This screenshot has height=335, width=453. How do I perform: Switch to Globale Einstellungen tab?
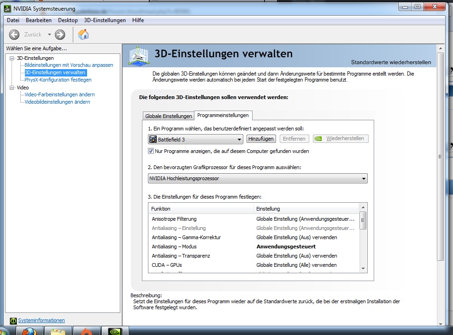pyautogui.click(x=168, y=116)
